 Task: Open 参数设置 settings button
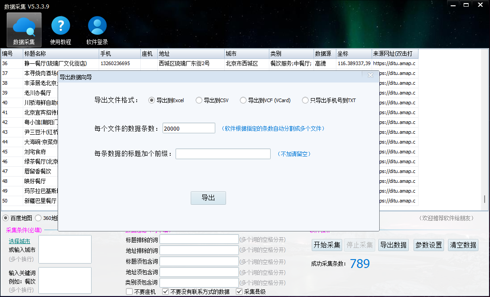click(429, 245)
